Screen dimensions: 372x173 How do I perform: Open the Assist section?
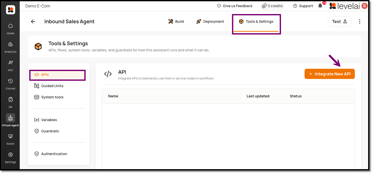(11, 139)
